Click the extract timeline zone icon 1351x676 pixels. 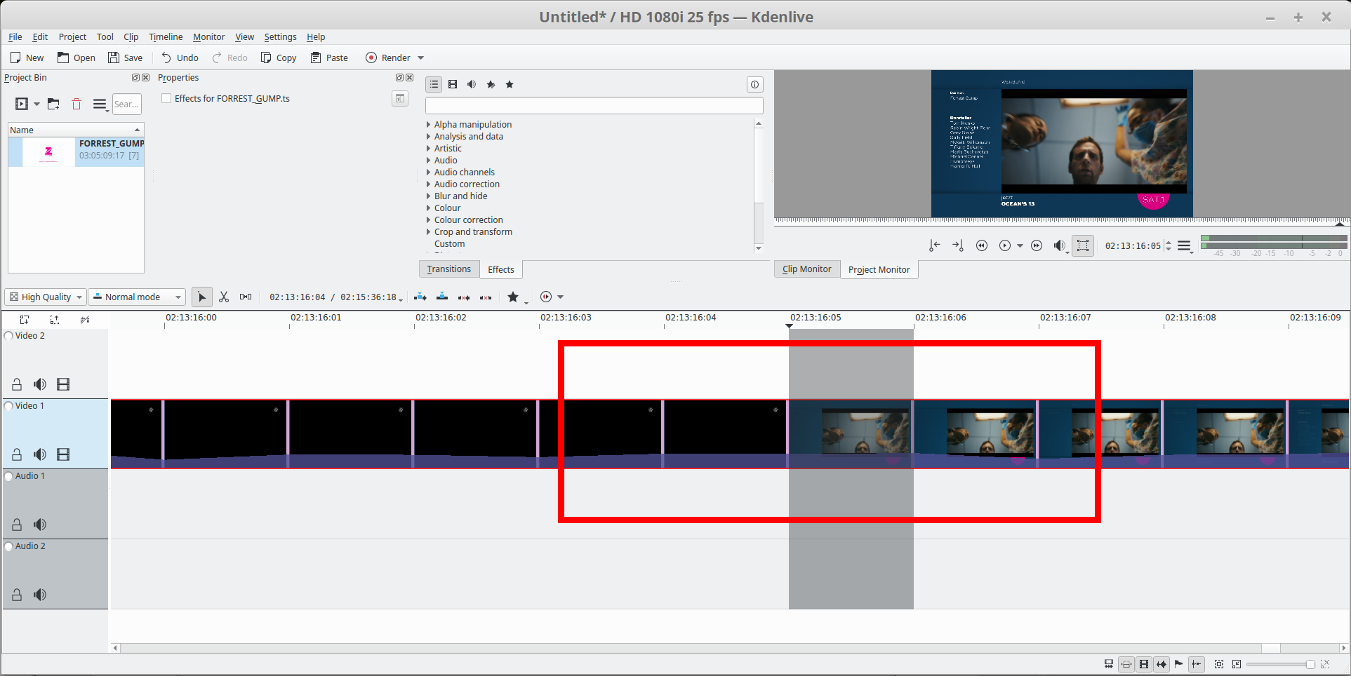tap(464, 297)
